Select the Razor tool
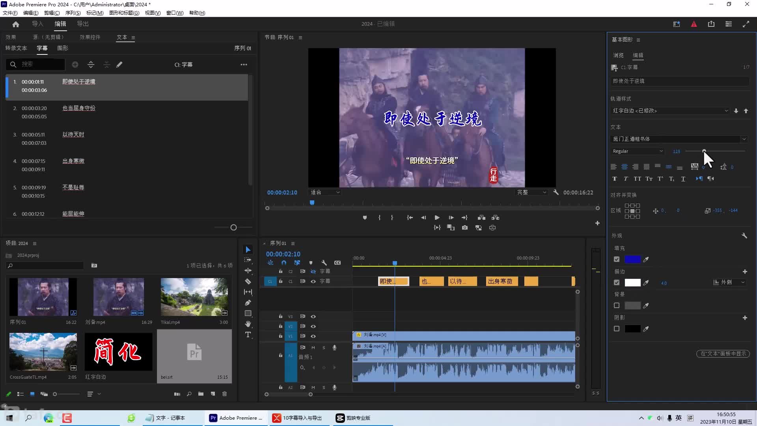The width and height of the screenshot is (757, 426). 248,281
